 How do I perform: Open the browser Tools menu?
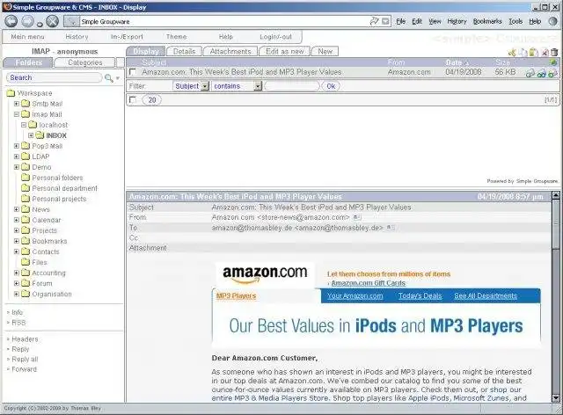(515, 21)
